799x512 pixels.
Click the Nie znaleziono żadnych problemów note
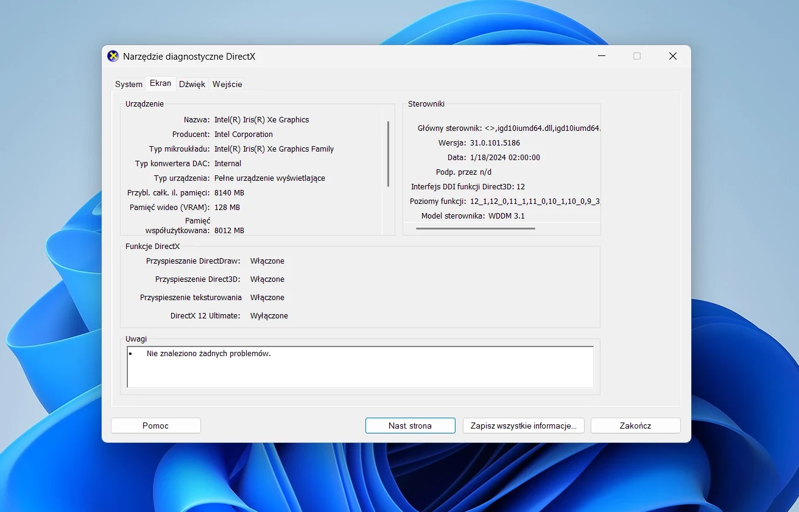[x=208, y=353]
